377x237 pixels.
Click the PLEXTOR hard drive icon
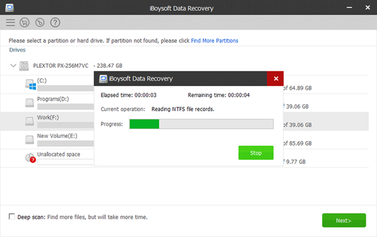pyautogui.click(x=24, y=65)
